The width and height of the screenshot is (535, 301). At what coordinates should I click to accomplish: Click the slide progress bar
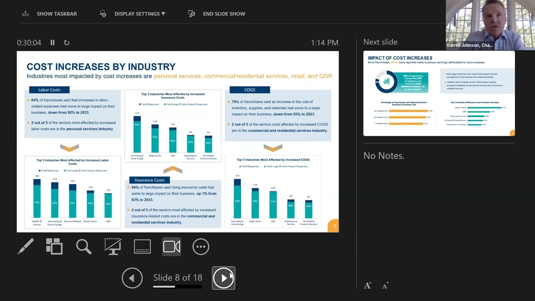pyautogui.click(x=178, y=287)
